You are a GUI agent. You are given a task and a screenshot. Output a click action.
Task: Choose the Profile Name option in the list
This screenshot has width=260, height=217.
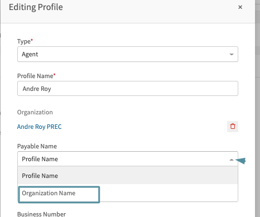tap(127, 176)
